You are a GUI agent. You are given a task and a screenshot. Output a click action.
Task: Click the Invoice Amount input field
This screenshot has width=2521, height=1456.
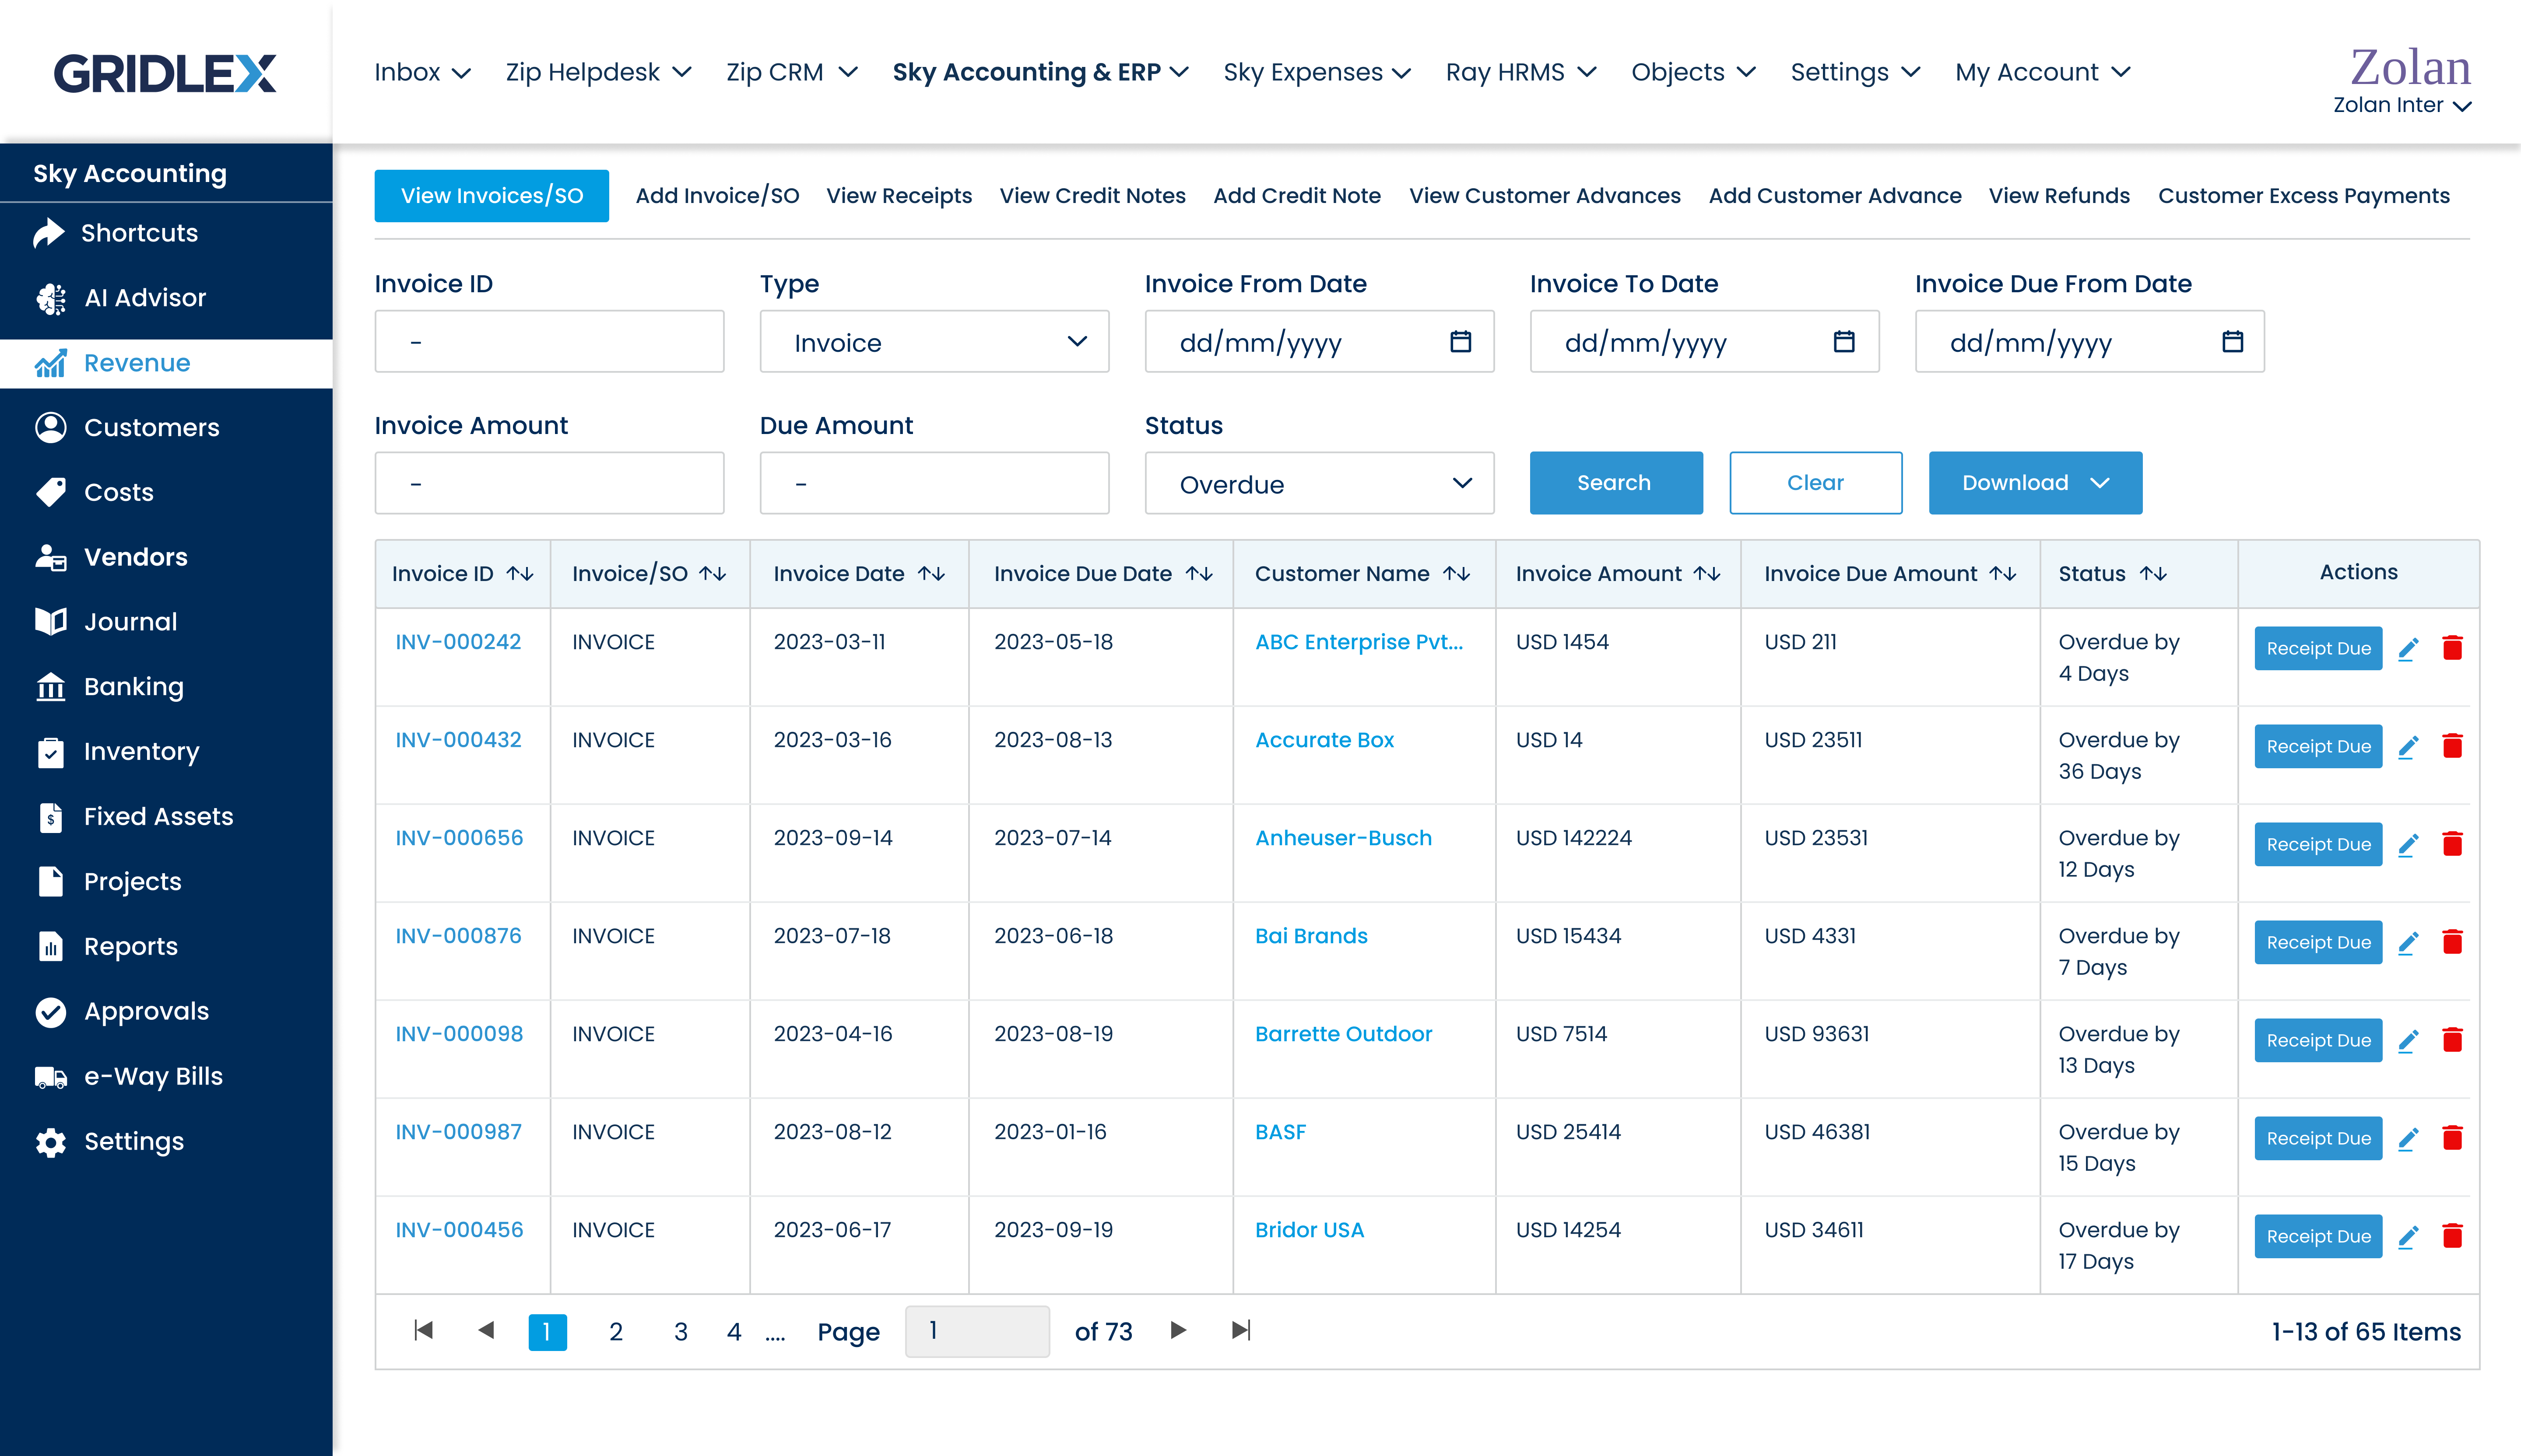click(548, 484)
